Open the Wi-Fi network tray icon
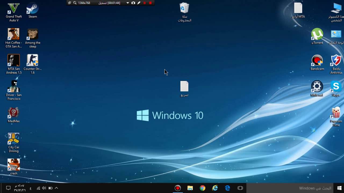This screenshot has height=193, width=344. click(38, 188)
